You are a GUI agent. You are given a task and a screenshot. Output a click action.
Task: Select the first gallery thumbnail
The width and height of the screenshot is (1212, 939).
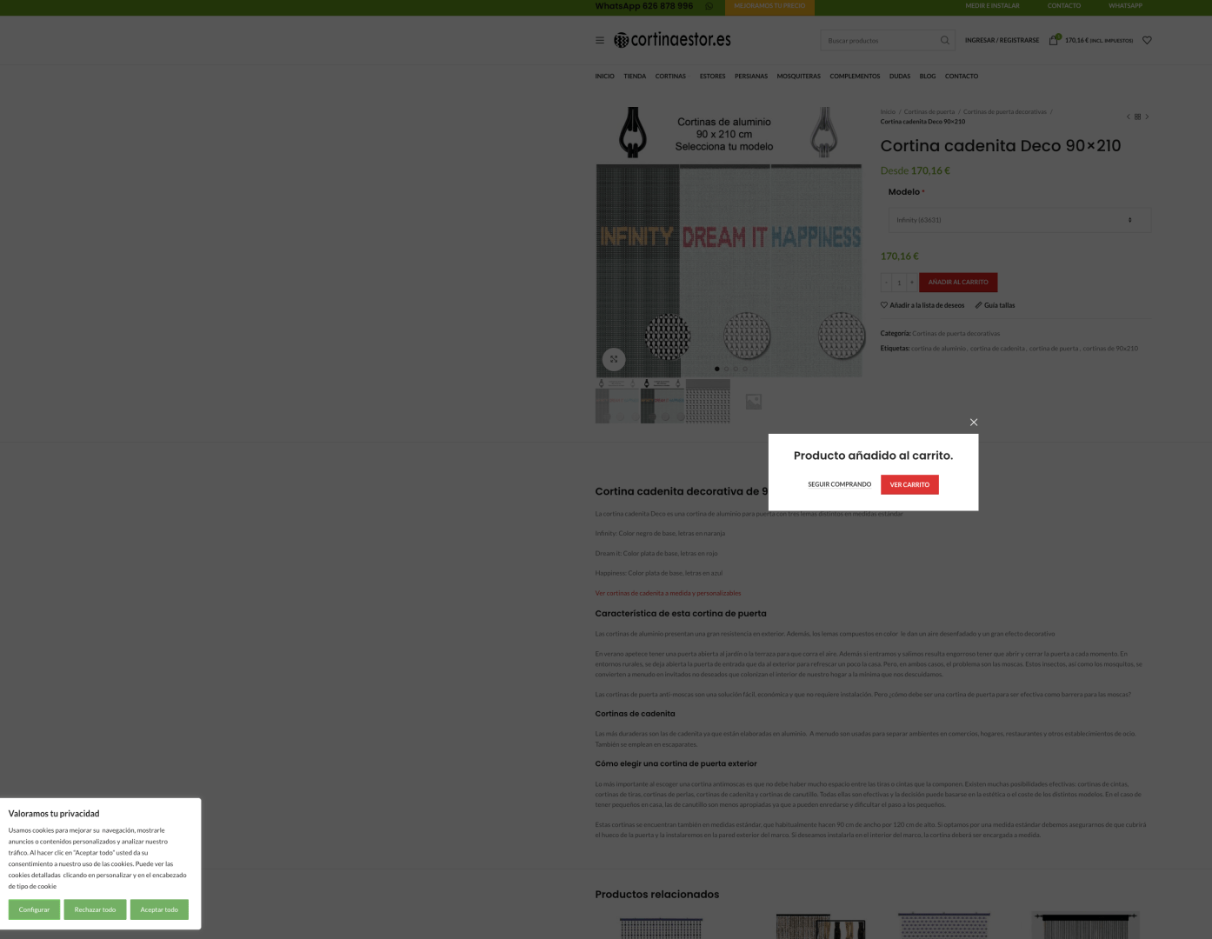point(617,401)
